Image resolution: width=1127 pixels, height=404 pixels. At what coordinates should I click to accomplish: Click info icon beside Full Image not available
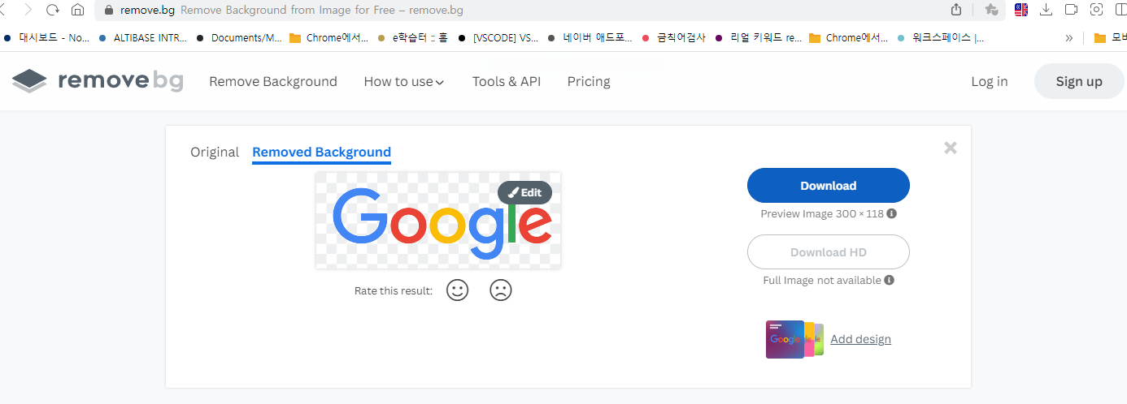point(890,280)
